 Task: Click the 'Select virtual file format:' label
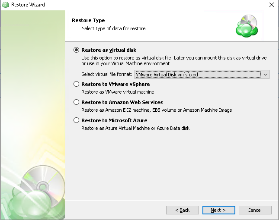[x=107, y=75]
